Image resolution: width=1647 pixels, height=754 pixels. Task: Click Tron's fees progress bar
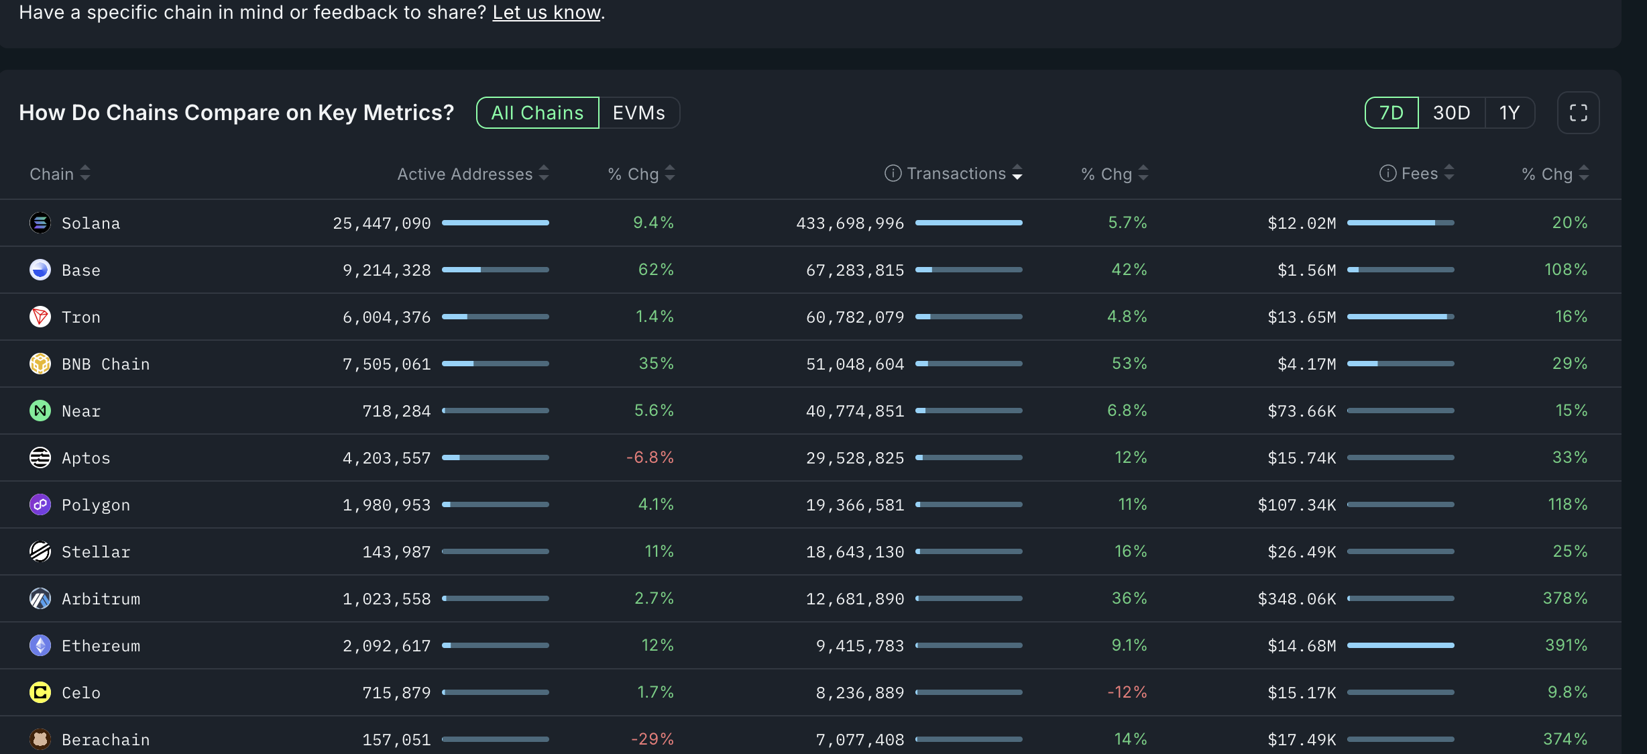coord(1401,317)
